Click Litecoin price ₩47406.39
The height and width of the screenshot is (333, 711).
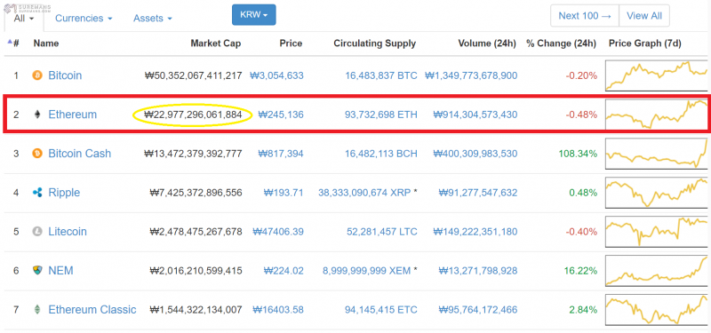[x=278, y=232]
